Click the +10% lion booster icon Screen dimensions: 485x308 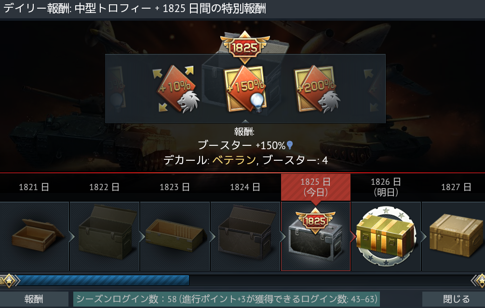[x=176, y=89]
